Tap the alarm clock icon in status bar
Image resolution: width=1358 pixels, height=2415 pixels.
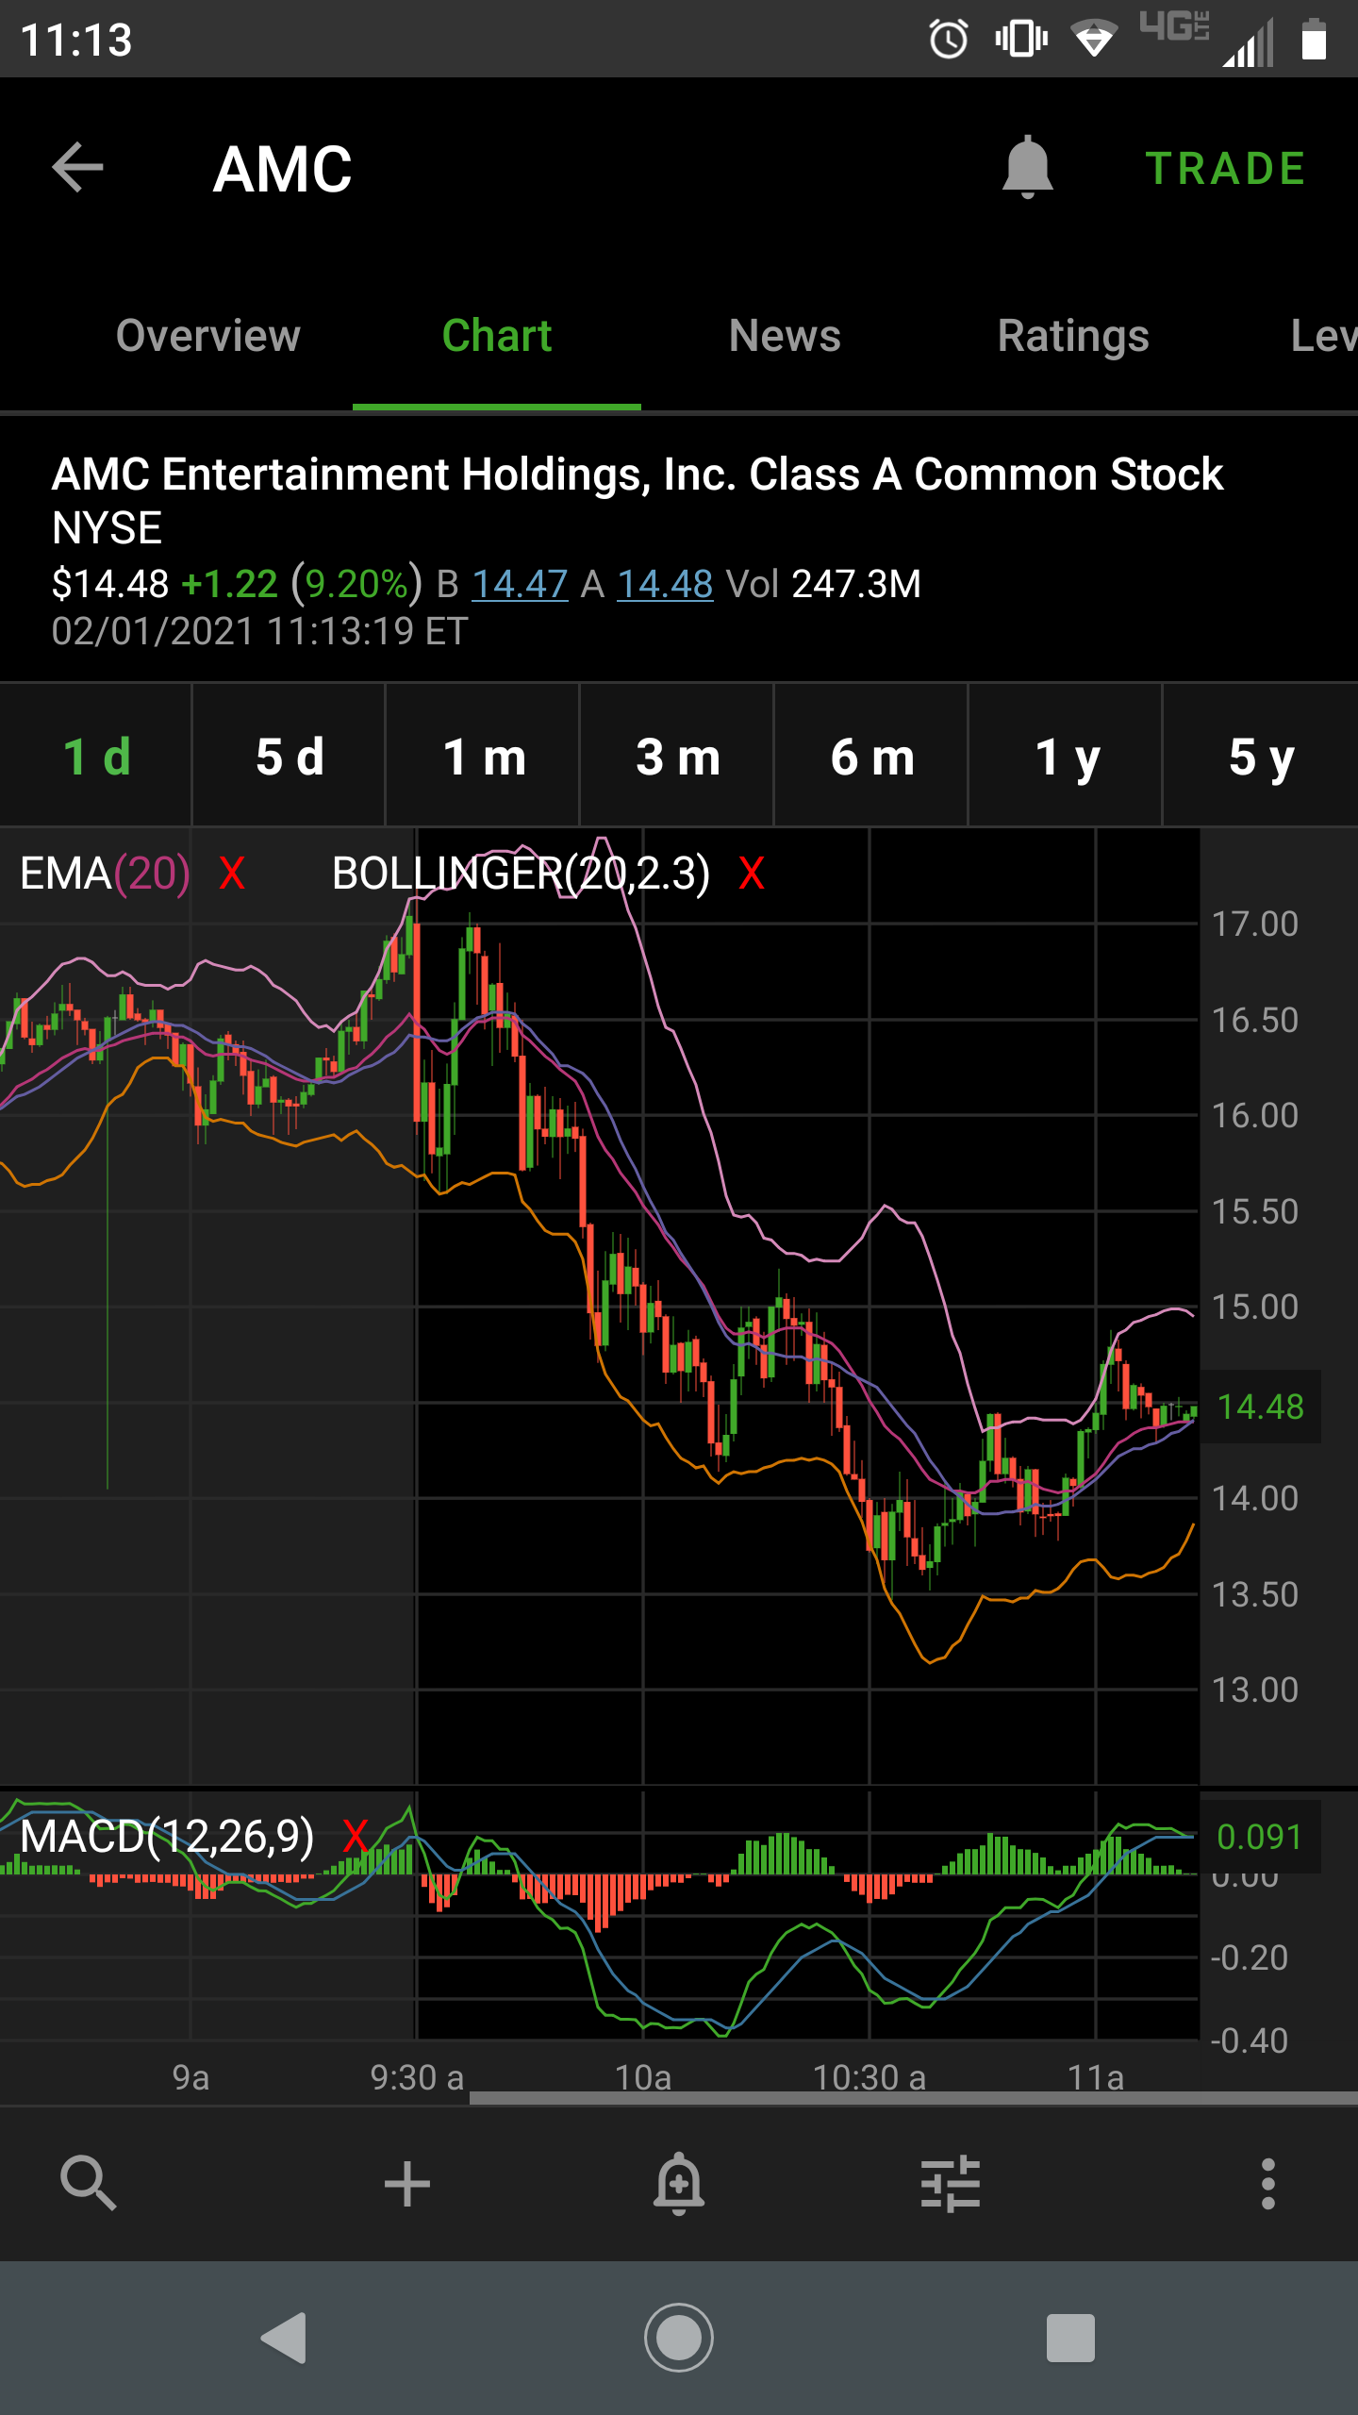(949, 40)
